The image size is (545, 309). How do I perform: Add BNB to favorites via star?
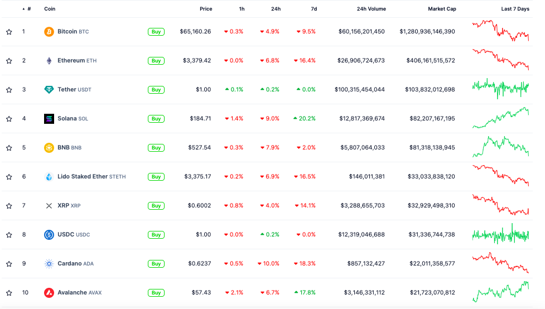point(9,148)
